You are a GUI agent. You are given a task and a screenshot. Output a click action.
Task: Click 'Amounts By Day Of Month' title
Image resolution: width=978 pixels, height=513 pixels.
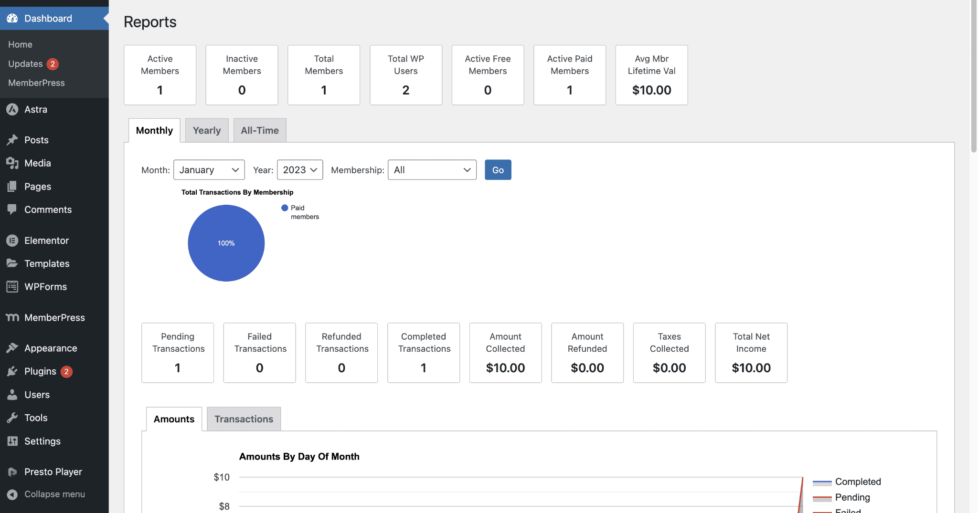tap(299, 457)
